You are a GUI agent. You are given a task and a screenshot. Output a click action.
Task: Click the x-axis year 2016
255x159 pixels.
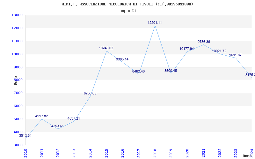(122, 153)
